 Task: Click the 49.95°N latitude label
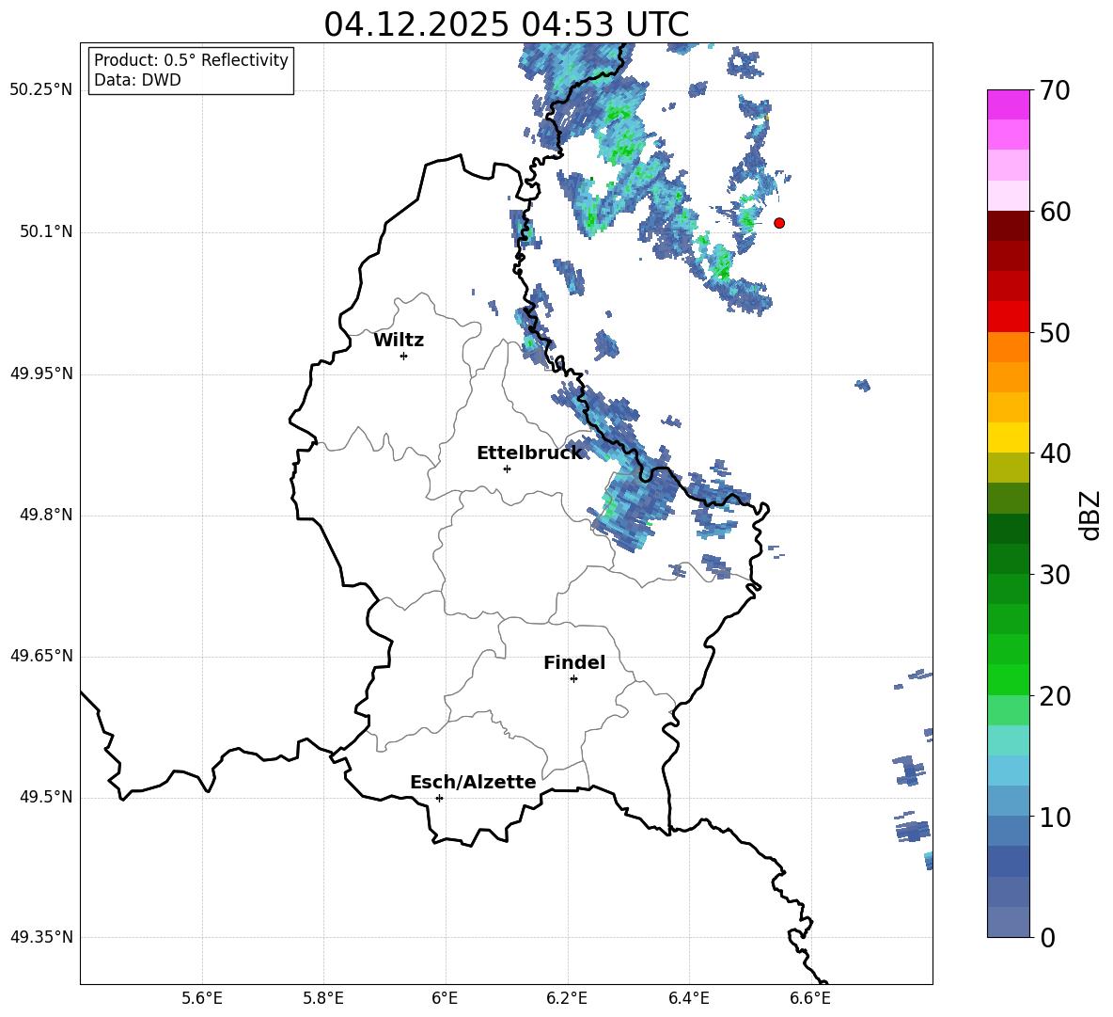(x=41, y=373)
